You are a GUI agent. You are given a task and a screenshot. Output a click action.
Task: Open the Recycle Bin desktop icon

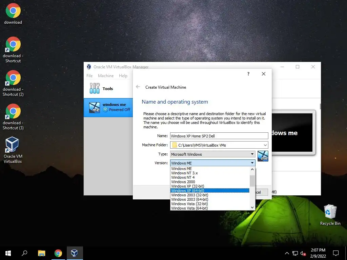330,215
